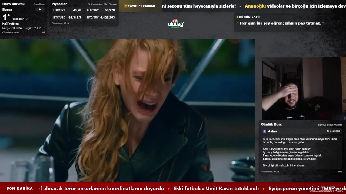Click the main movie video area
This screenshot has height=194, width=346.
point(127,110)
